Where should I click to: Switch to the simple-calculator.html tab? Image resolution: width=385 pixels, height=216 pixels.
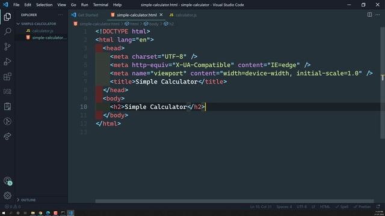[137, 15]
